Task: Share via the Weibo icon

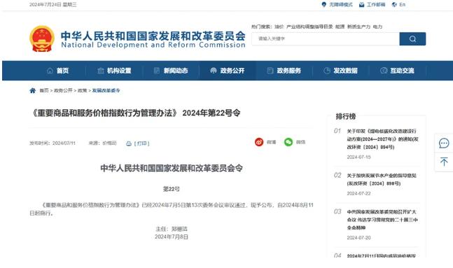Action: click(x=259, y=142)
